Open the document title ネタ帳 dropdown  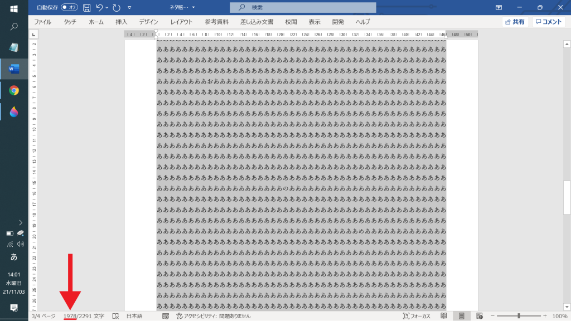click(x=182, y=8)
